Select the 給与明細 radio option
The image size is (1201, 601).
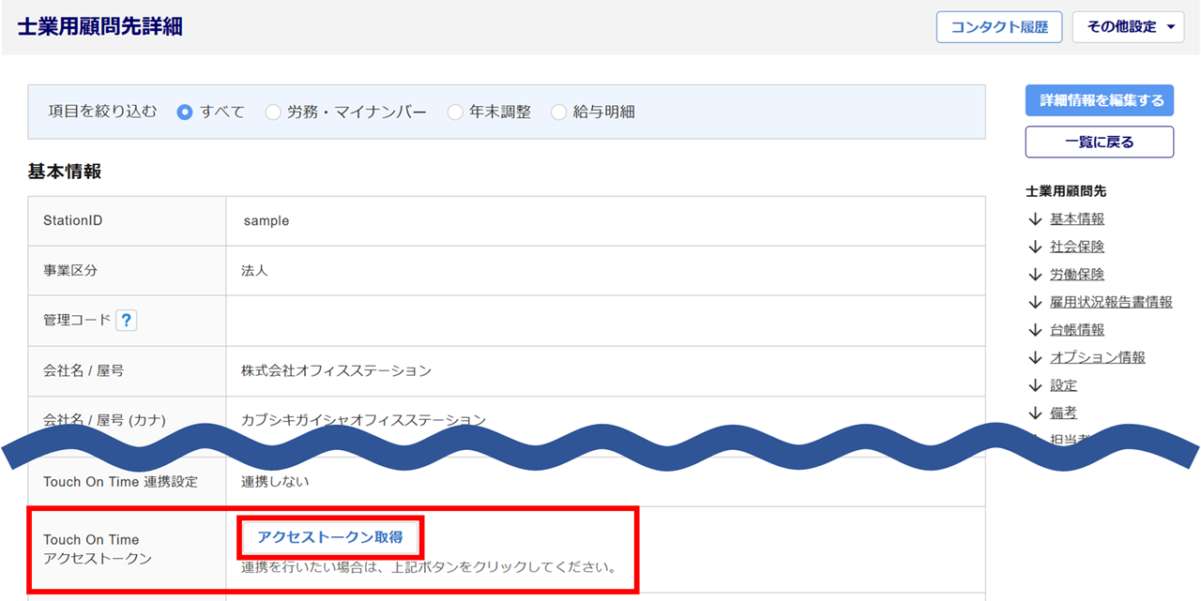[559, 113]
